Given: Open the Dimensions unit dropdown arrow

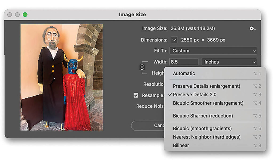Looking at the screenshot, I should click(x=174, y=40).
